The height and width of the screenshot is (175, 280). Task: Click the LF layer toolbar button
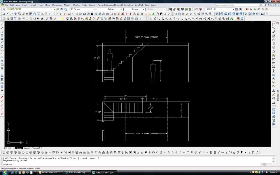coord(42,18)
